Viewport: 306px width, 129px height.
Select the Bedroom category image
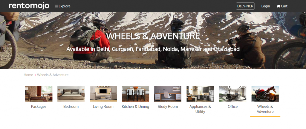(x=71, y=94)
